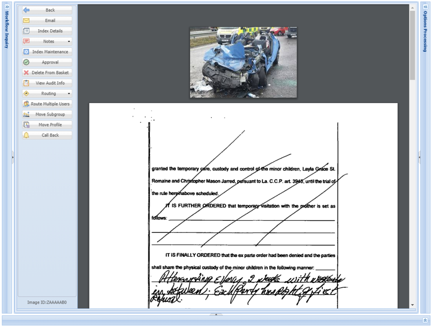Open Index Maintenance via its gear icon
The height and width of the screenshot is (327, 432).
pos(26,51)
